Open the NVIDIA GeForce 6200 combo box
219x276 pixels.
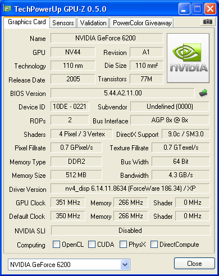[x=69, y=264]
